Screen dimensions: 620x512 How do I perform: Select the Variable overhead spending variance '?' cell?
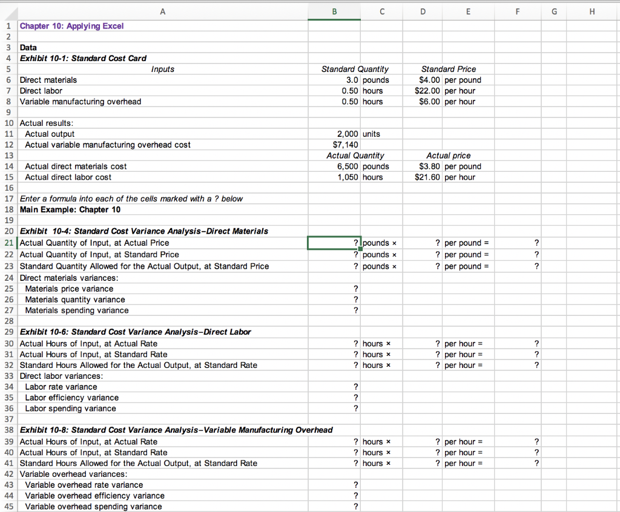point(334,507)
